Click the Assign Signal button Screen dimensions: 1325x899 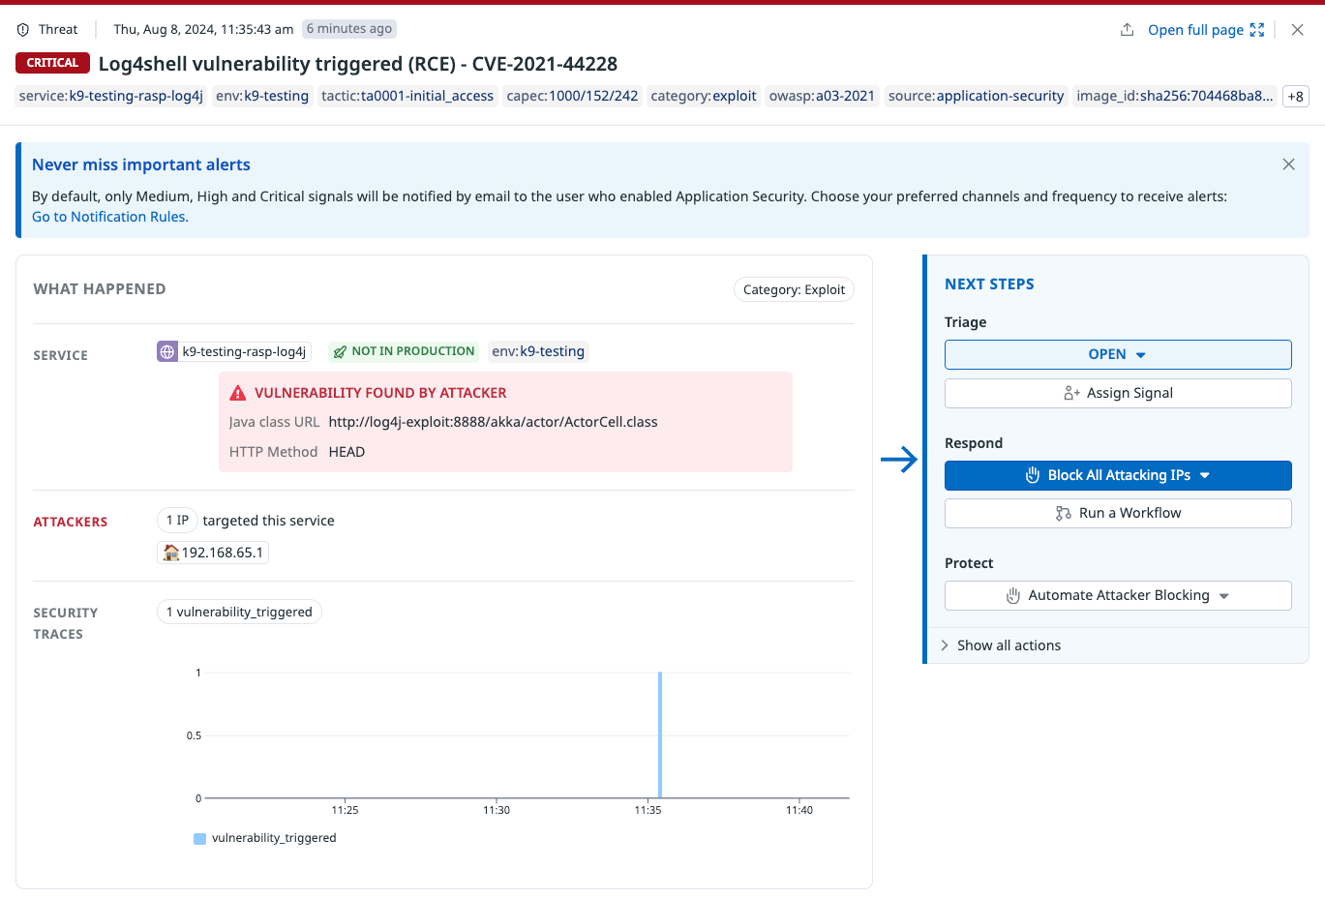click(x=1117, y=393)
